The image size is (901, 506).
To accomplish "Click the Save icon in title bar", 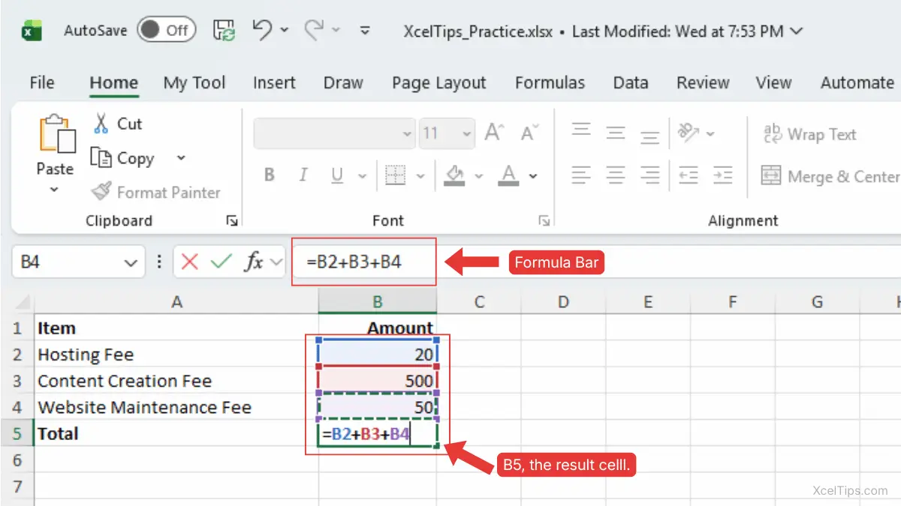I will pos(224,31).
